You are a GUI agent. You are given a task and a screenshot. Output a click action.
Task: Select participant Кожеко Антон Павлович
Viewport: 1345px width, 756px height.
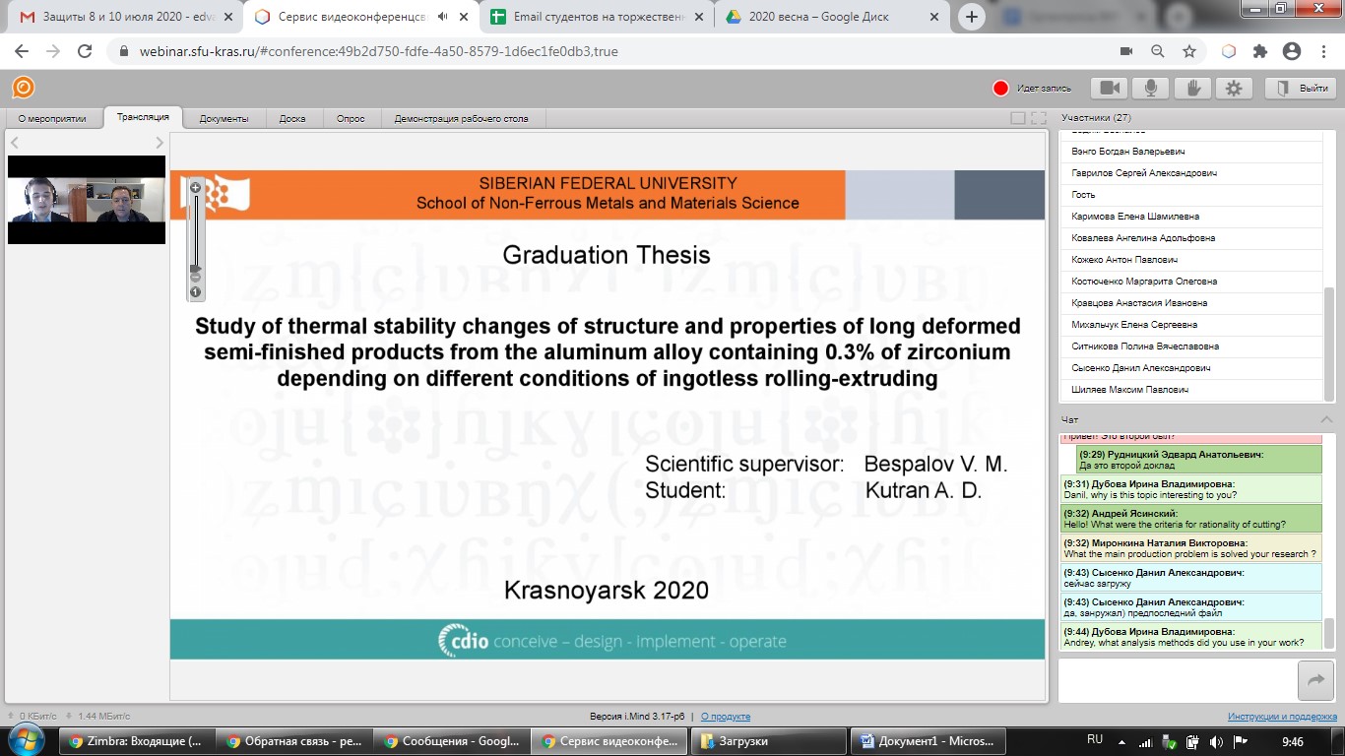click(x=1190, y=260)
